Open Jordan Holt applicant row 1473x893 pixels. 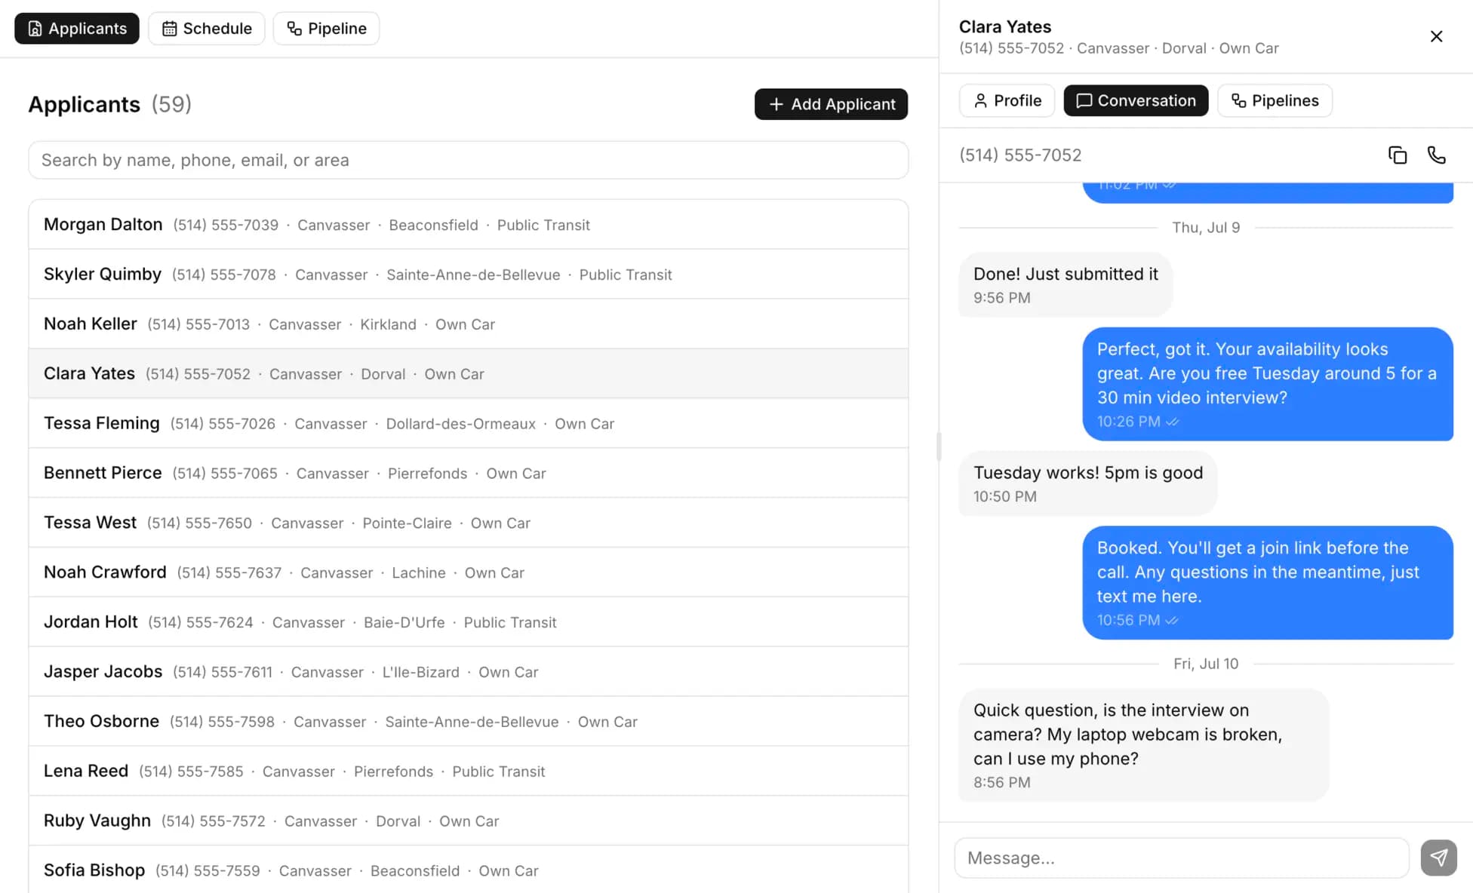tap(468, 622)
